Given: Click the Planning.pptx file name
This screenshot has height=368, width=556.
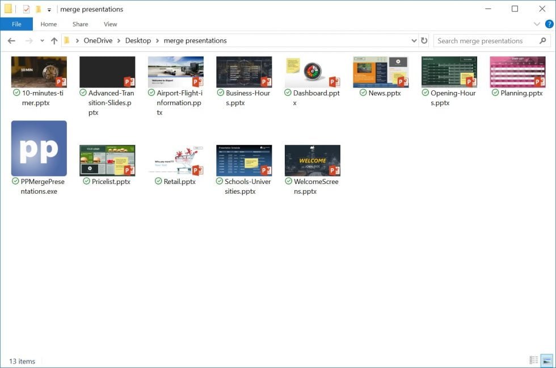Looking at the screenshot, I should coord(521,93).
